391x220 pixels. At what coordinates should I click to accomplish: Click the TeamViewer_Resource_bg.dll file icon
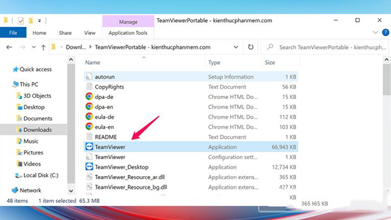coord(89,187)
